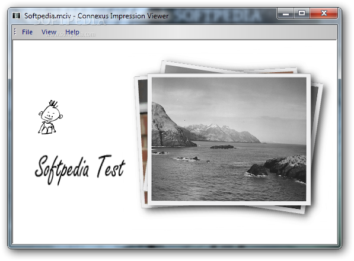Close the Connexus Impression Viewer window
The width and height of the screenshot is (354, 261).
[324, 14]
